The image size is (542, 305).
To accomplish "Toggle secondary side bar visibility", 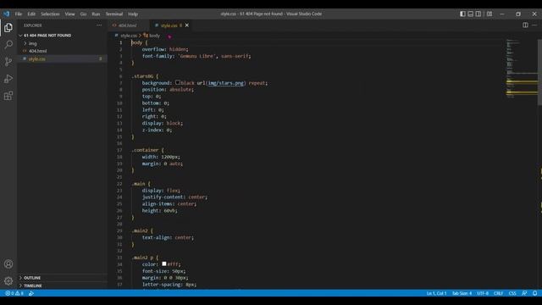I will (x=478, y=14).
